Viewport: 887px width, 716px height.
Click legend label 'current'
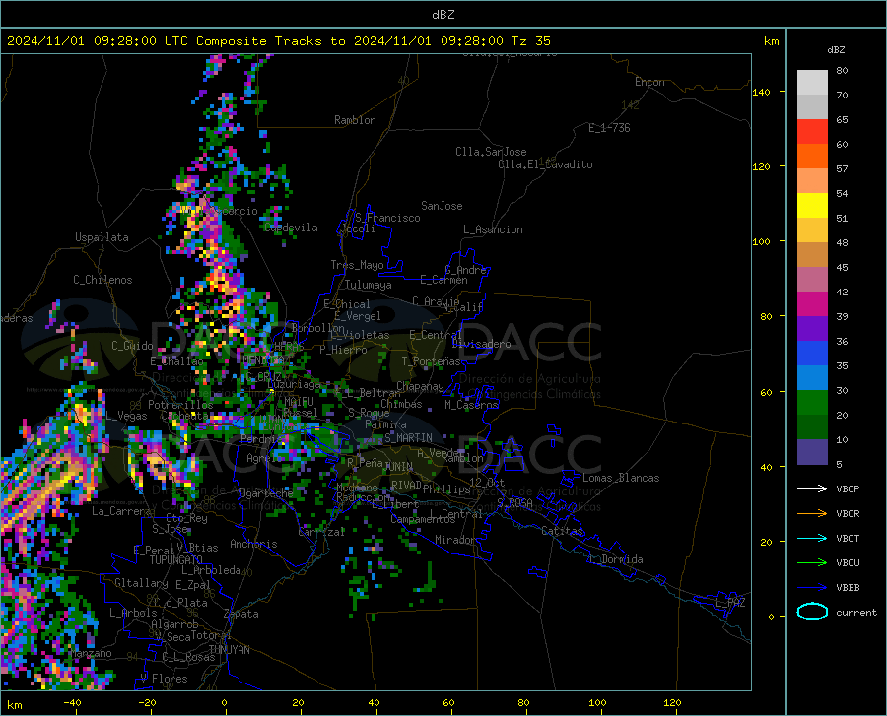pos(856,612)
